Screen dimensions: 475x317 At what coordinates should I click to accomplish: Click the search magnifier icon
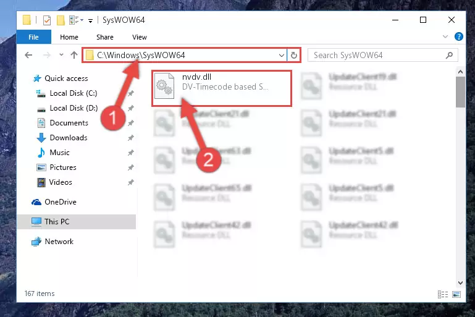coord(449,55)
